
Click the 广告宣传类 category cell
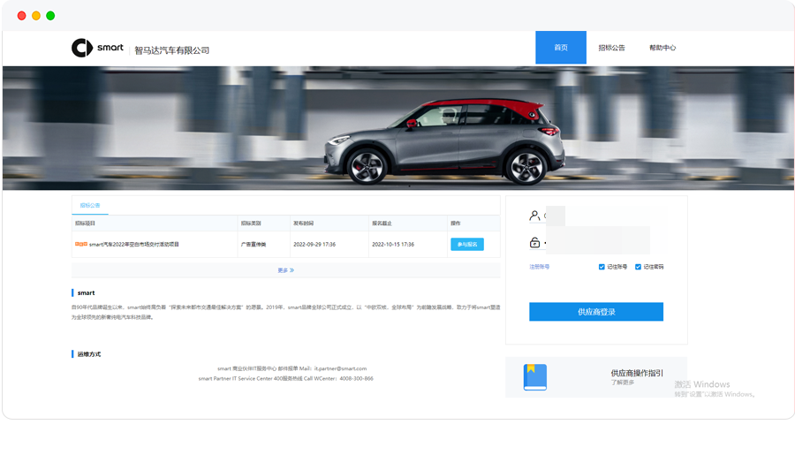coord(254,245)
